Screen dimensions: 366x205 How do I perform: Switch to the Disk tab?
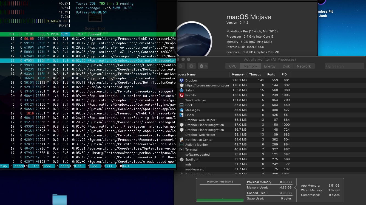(x=286, y=66)
